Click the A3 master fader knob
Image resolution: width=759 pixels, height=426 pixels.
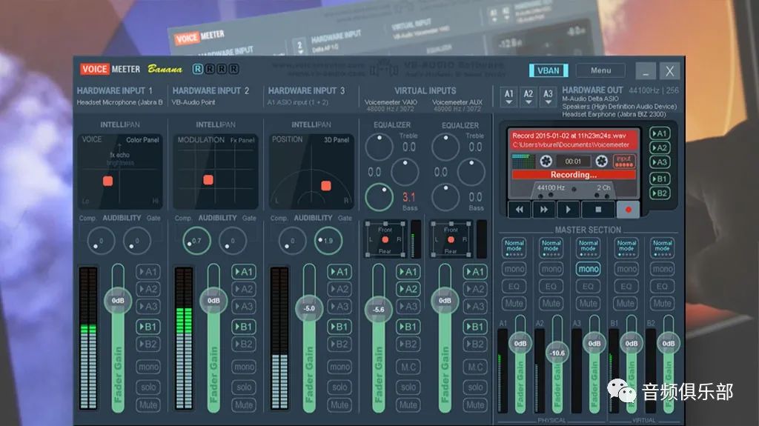coord(594,343)
